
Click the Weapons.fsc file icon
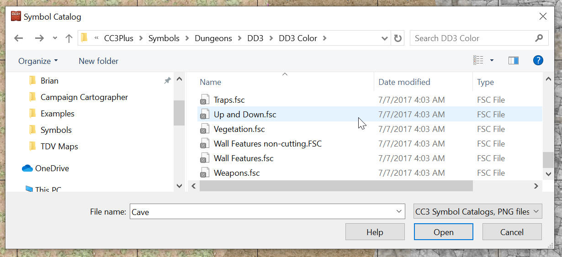204,173
